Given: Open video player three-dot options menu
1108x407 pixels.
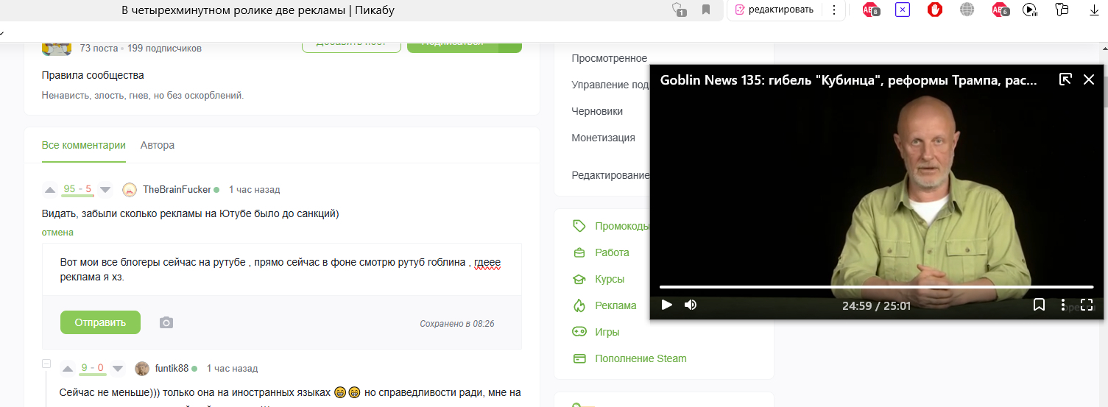Looking at the screenshot, I should tap(1063, 305).
